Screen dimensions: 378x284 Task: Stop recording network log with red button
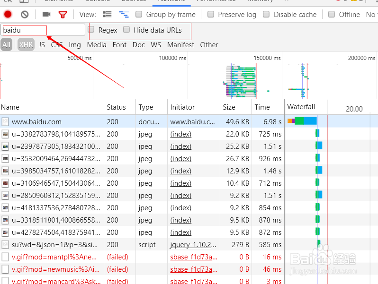8,15
